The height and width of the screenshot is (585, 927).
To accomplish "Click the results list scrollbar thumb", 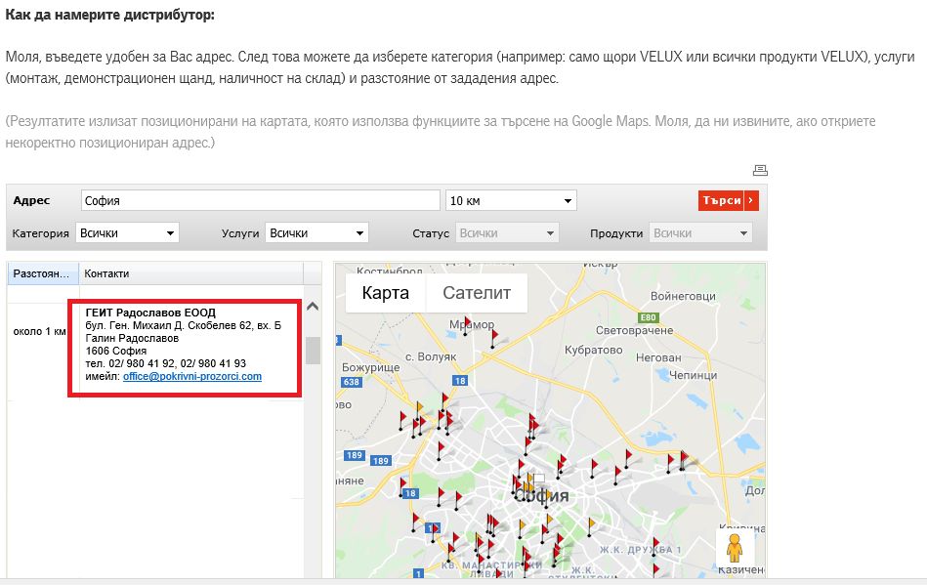I will pyautogui.click(x=313, y=351).
